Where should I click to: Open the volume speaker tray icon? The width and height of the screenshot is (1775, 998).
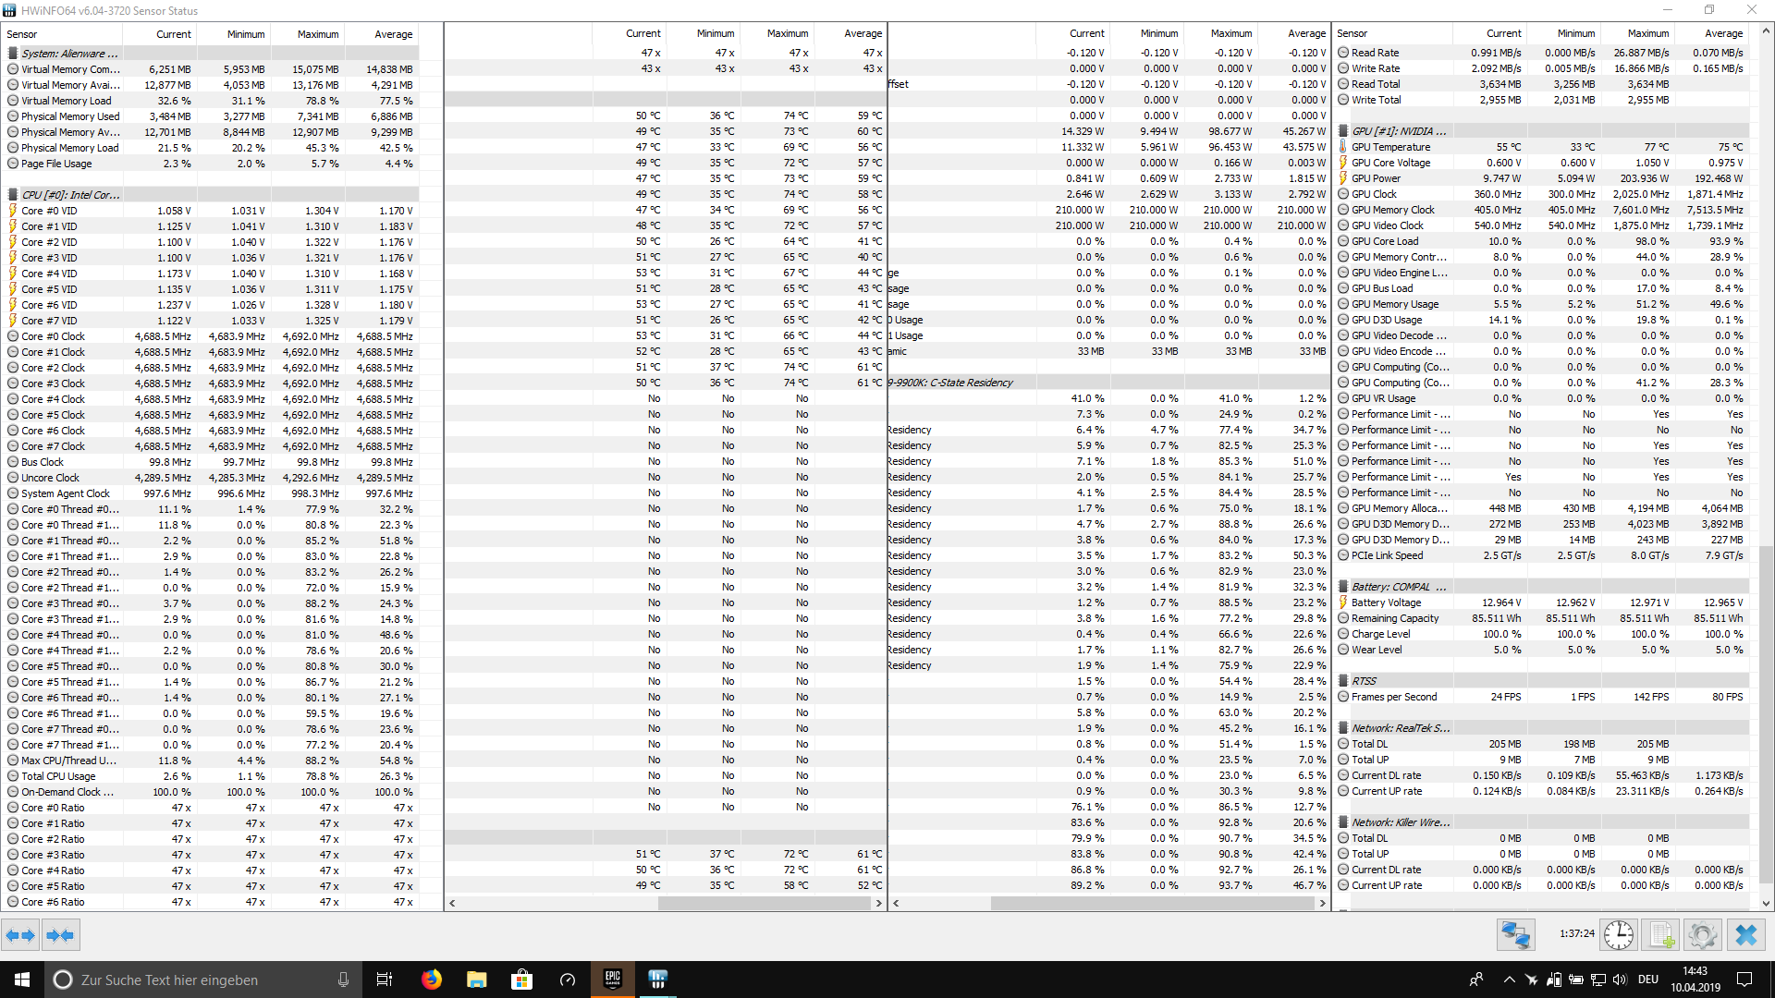pyautogui.click(x=1621, y=980)
